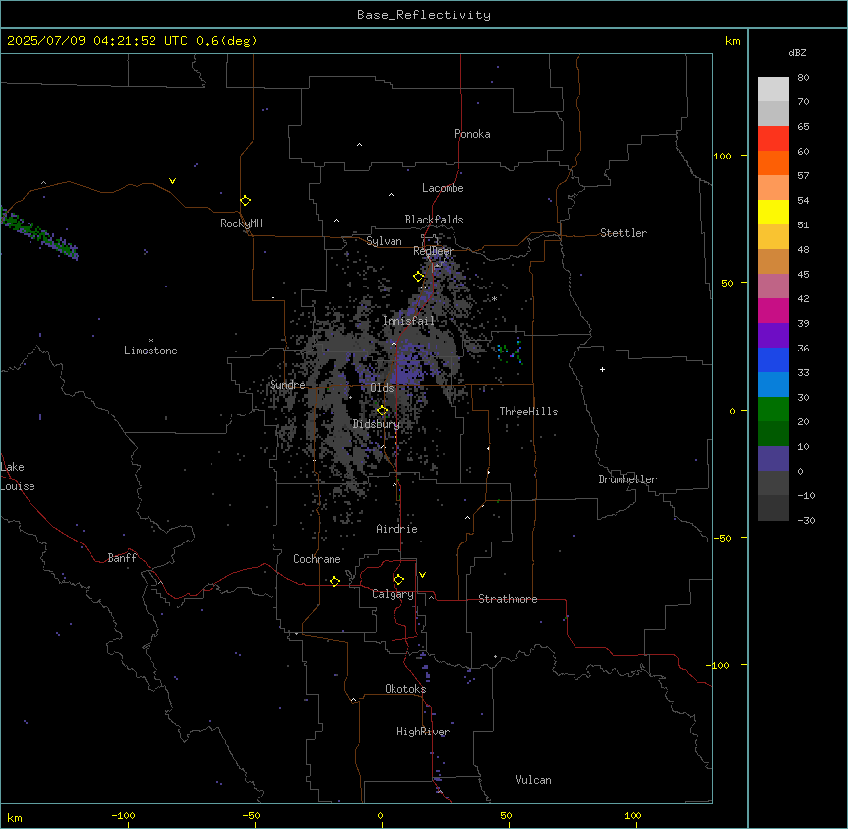Click the Lacombe label
This screenshot has height=829, width=848.
pos(443,188)
